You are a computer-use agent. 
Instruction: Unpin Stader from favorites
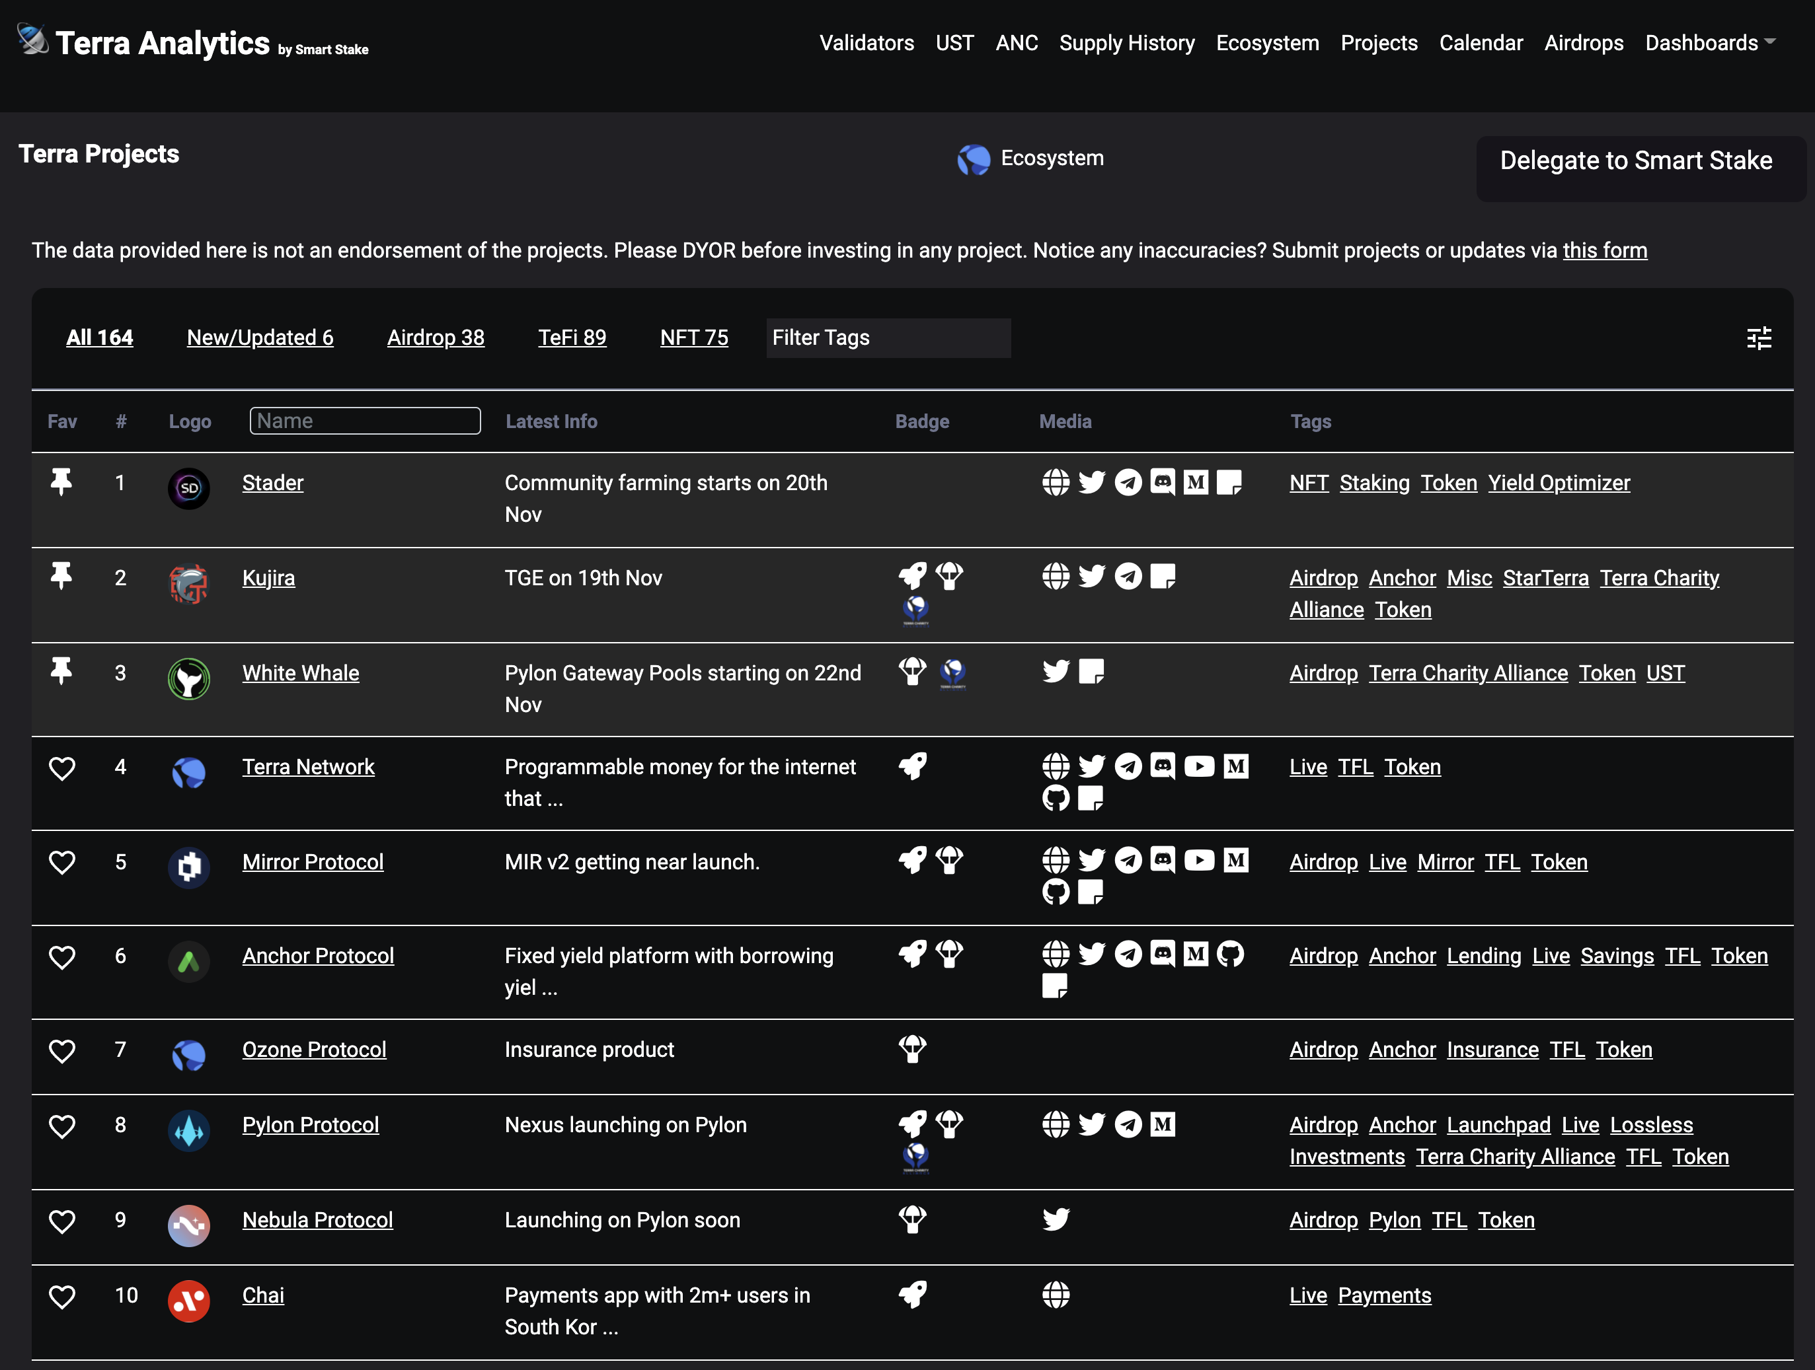point(61,482)
